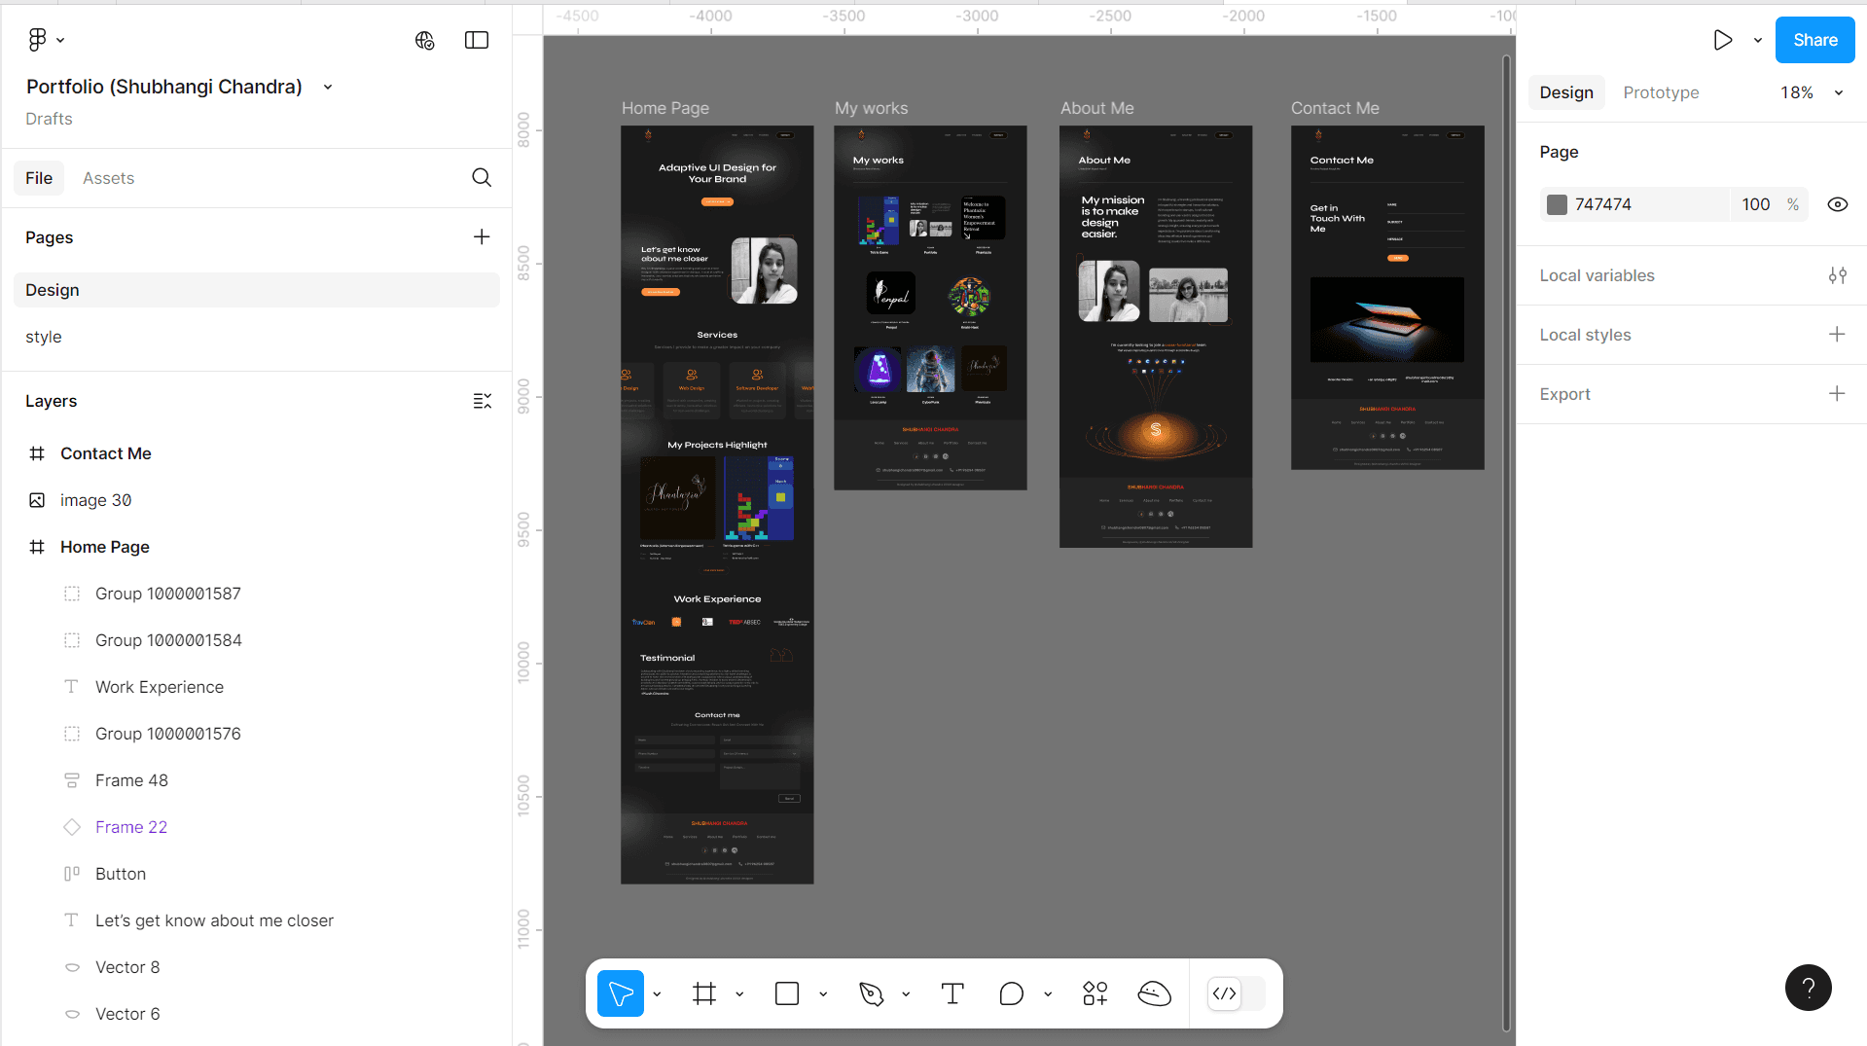Click the Export section label
The height and width of the screenshot is (1046, 1867).
coord(1564,394)
